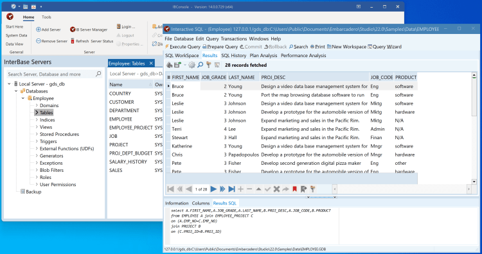Click the Refresh server button

[80, 41]
